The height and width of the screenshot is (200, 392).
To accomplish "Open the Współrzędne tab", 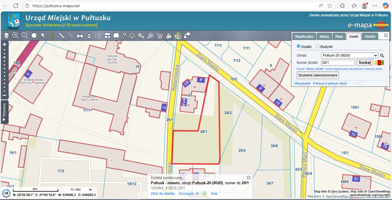I will pyautogui.click(x=304, y=37).
